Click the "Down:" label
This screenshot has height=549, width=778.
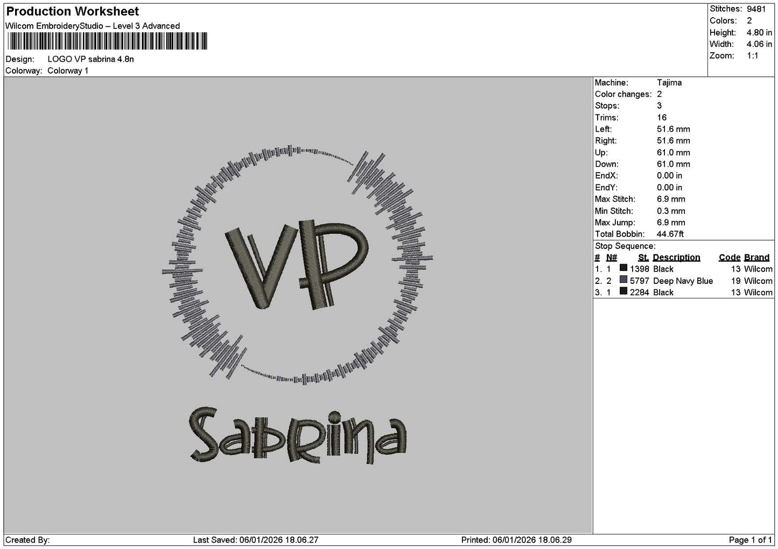tap(606, 165)
